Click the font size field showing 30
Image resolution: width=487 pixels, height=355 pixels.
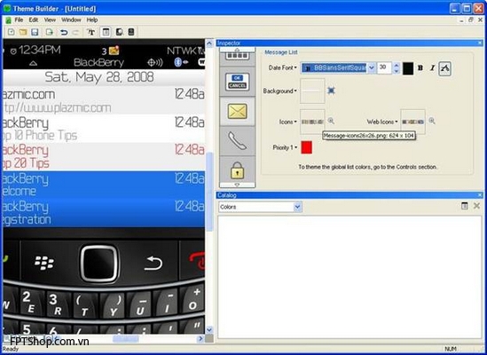click(x=384, y=67)
